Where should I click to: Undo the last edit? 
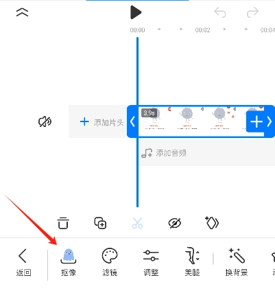[x=220, y=12]
